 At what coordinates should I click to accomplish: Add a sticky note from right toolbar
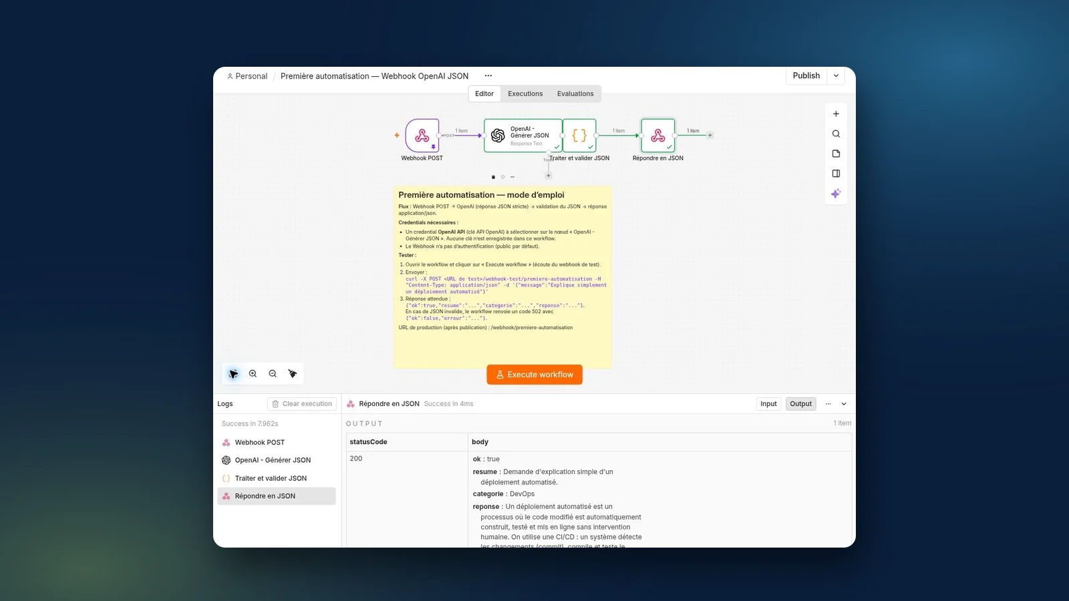click(836, 154)
